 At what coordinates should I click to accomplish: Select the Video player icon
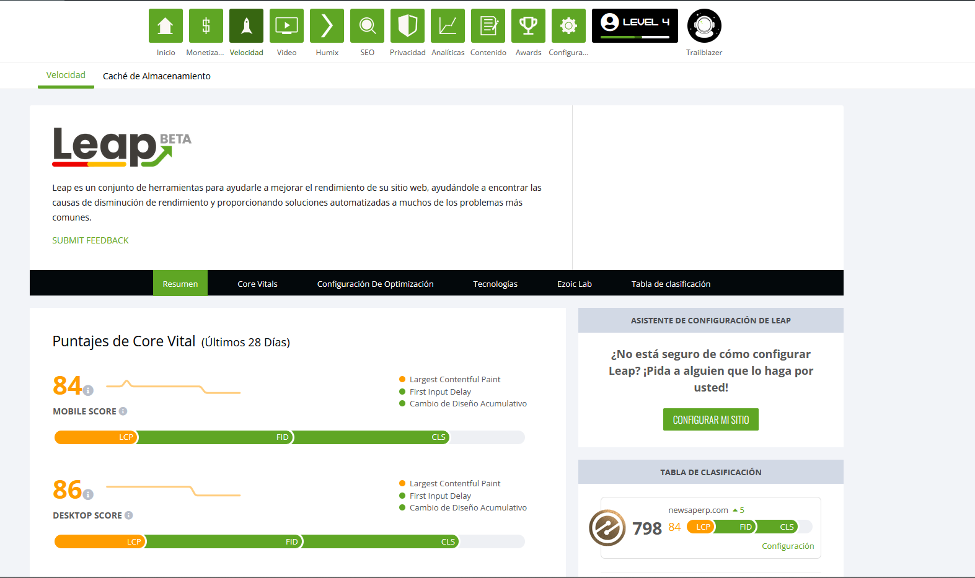click(286, 26)
